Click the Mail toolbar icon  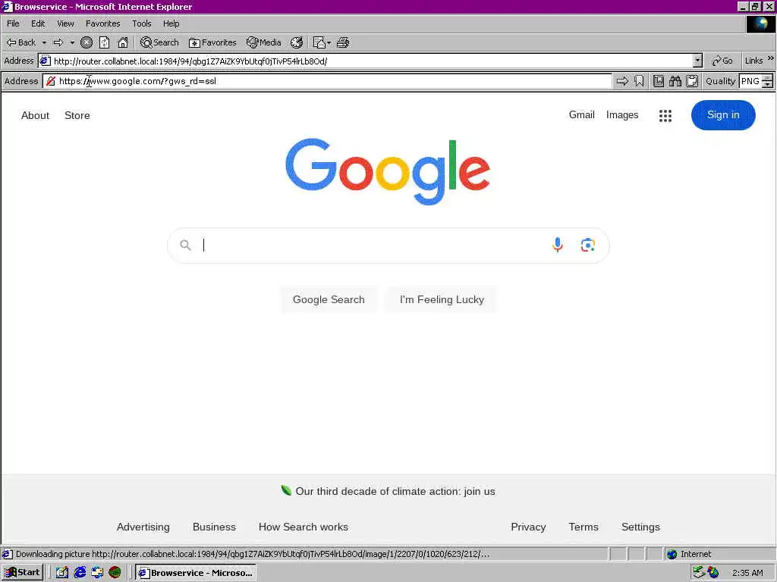pyautogui.click(x=319, y=42)
